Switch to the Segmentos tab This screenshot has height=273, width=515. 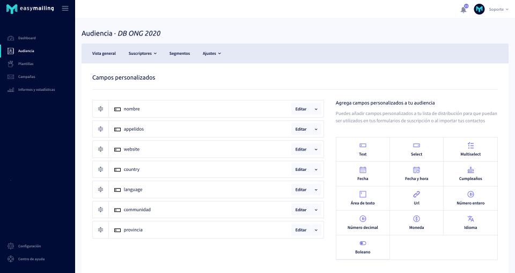coord(180,54)
